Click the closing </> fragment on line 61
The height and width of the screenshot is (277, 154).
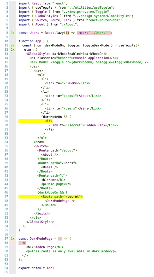tap(25, 255)
